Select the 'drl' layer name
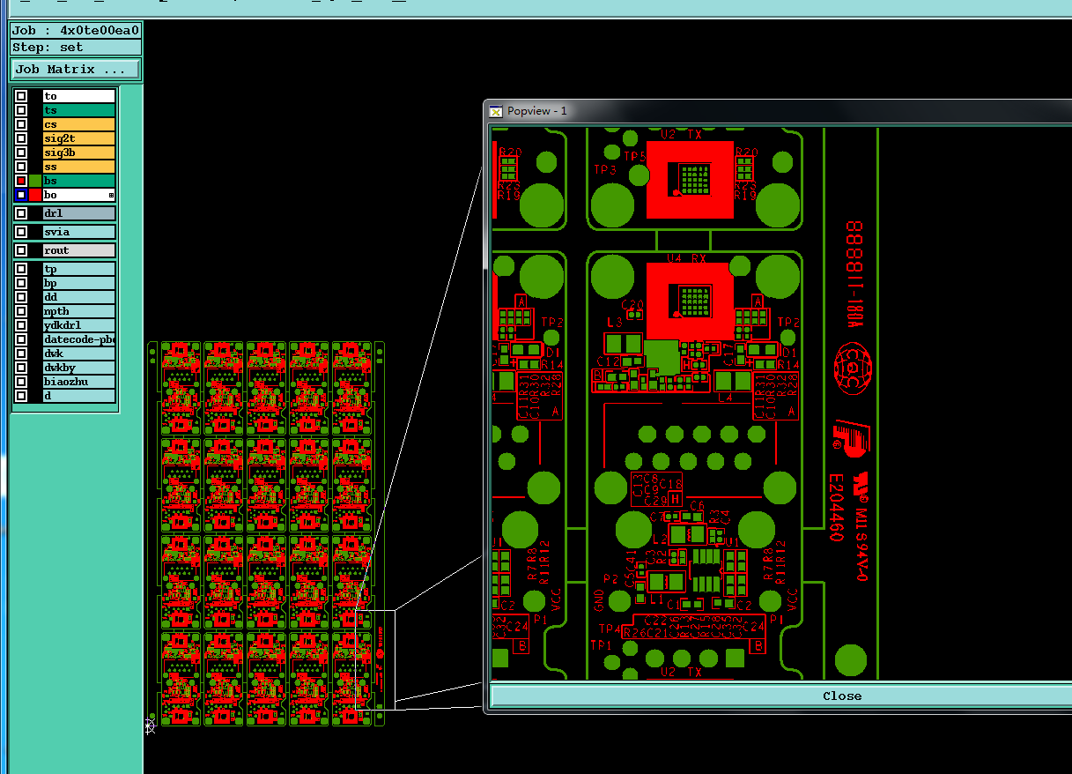1072x774 pixels. (x=79, y=213)
